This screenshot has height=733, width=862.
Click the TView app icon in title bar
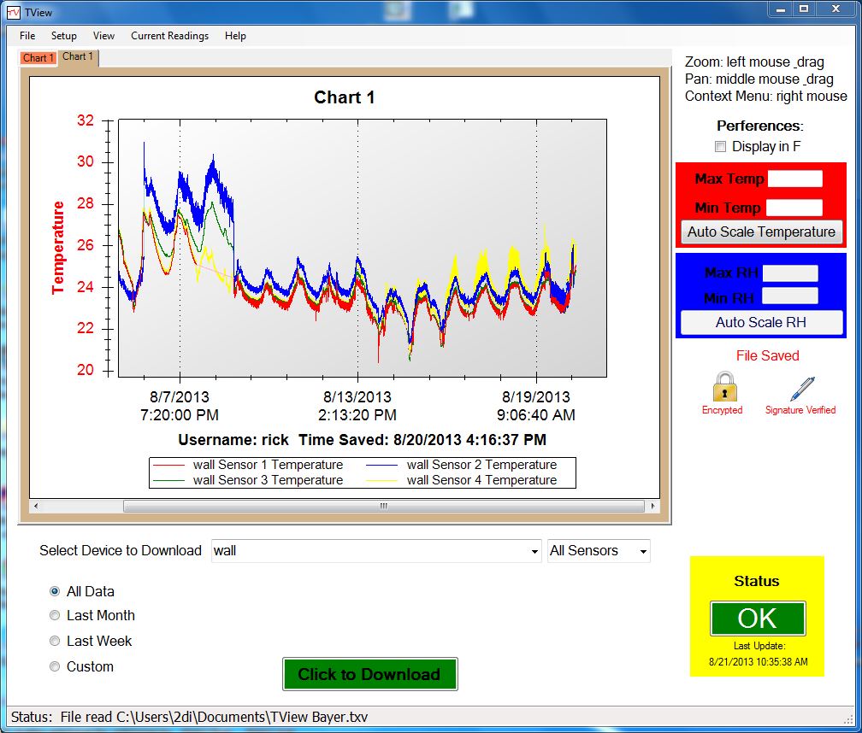[14, 12]
